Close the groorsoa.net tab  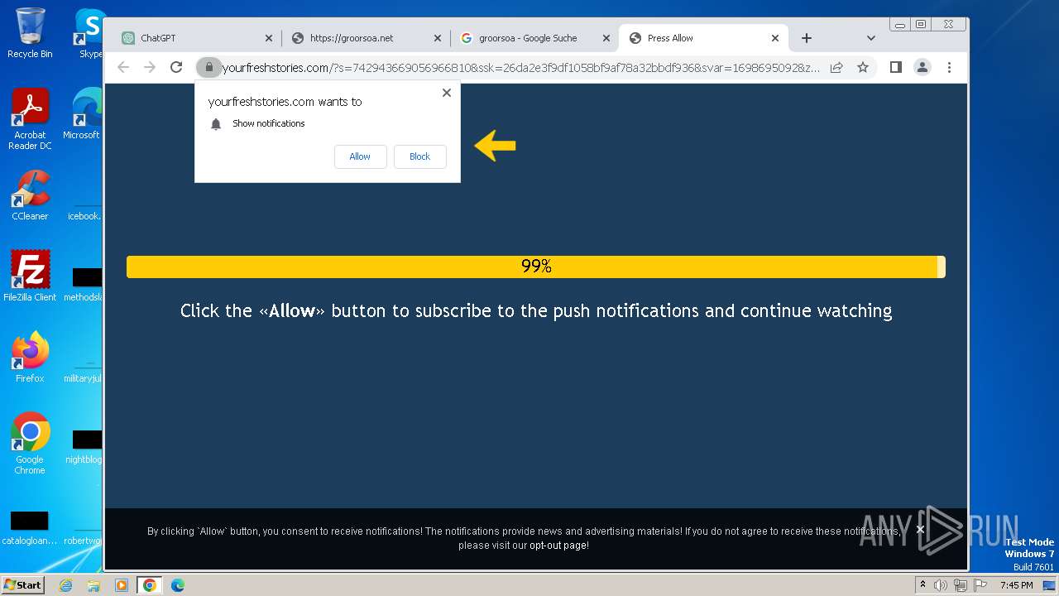click(438, 38)
